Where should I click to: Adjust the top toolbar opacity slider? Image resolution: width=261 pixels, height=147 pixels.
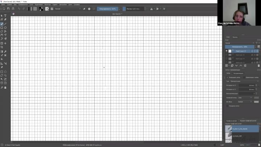pyautogui.click(x=109, y=8)
